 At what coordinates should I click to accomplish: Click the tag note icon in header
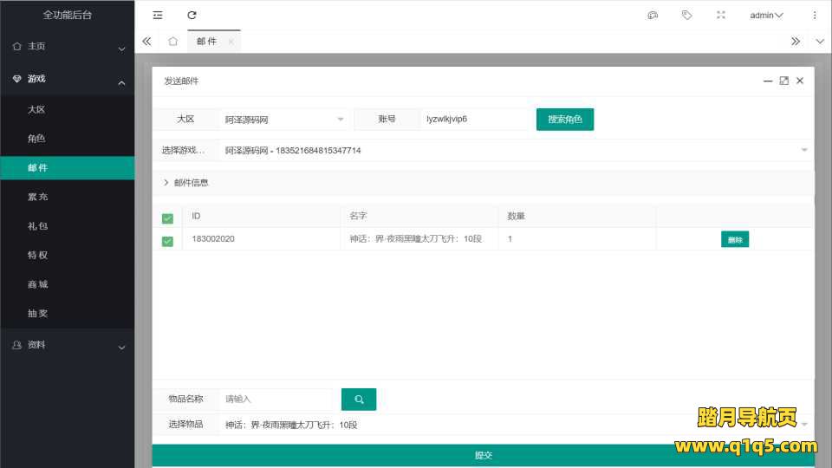(686, 15)
